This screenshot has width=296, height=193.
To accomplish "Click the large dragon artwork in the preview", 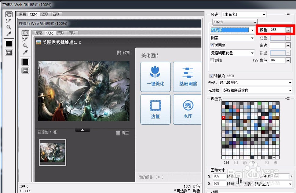I will click(x=84, y=91).
